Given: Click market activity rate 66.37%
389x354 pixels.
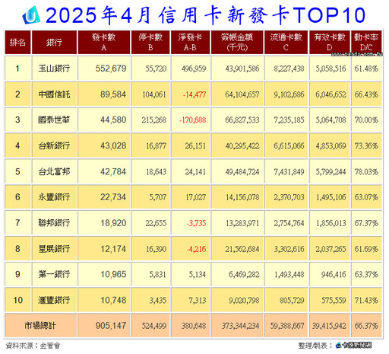Looking at the screenshot, I should [366, 326].
